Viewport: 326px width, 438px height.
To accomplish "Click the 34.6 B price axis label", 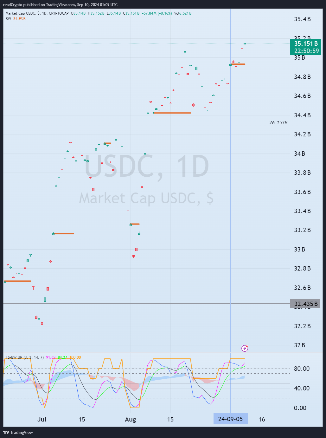I will (302, 96).
